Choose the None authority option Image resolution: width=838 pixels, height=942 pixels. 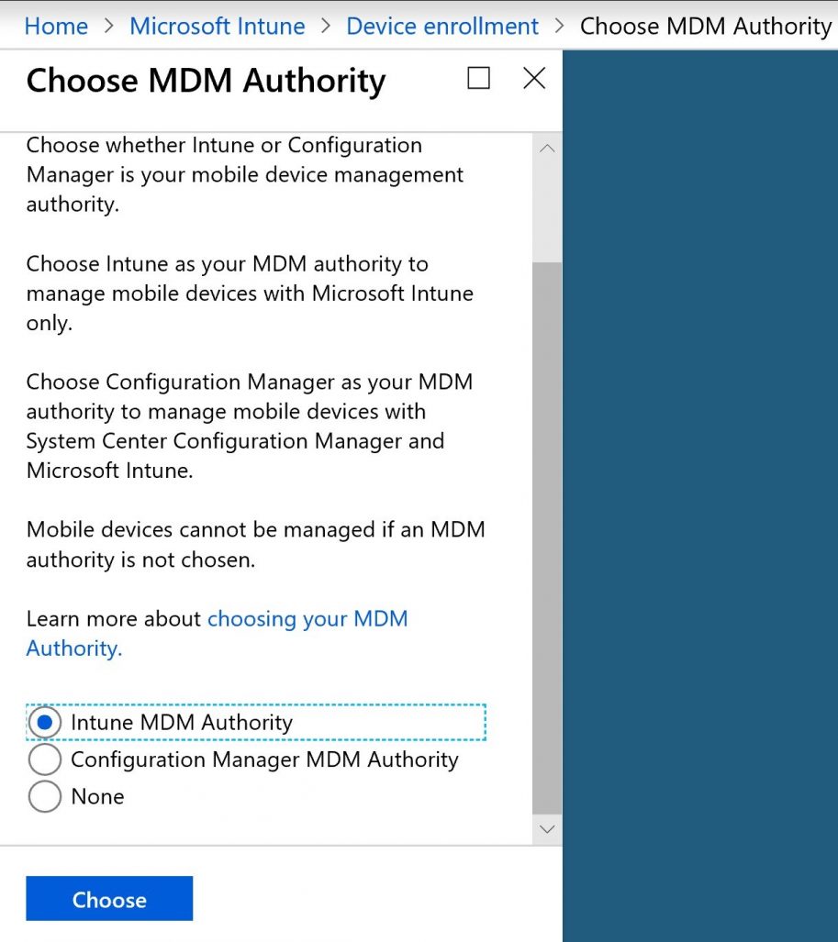pyautogui.click(x=44, y=796)
